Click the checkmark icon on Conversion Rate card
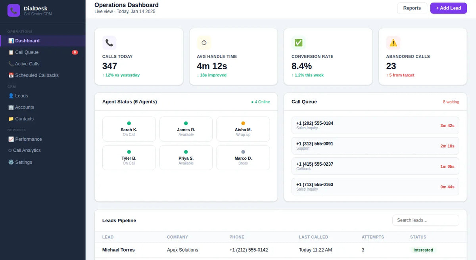Viewport: 476px width, 260px height. point(299,43)
